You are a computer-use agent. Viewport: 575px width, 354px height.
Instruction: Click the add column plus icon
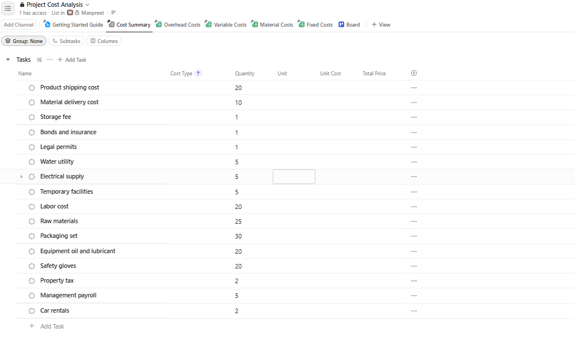click(414, 73)
